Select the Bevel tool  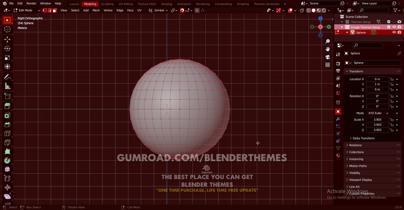pos(7,125)
